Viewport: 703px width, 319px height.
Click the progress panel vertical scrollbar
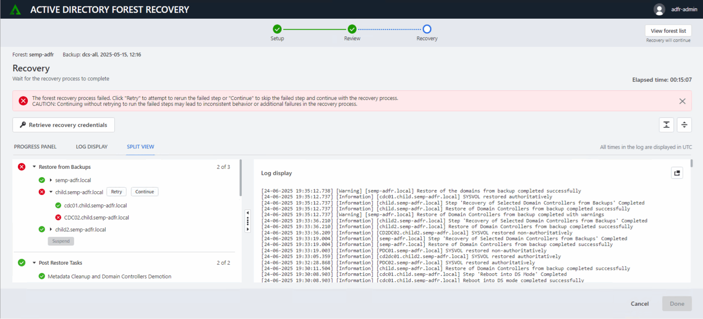[240, 177]
